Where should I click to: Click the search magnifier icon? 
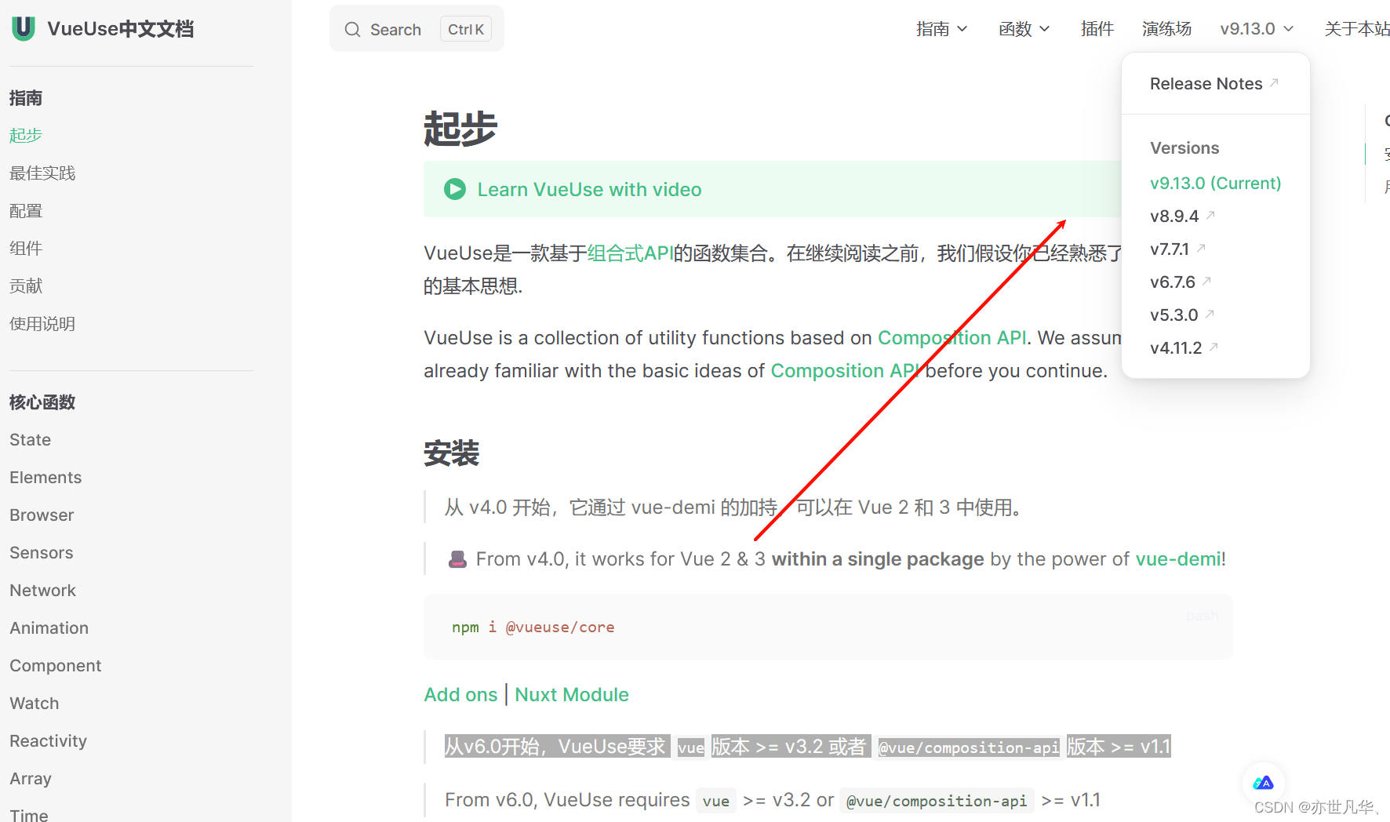[352, 30]
